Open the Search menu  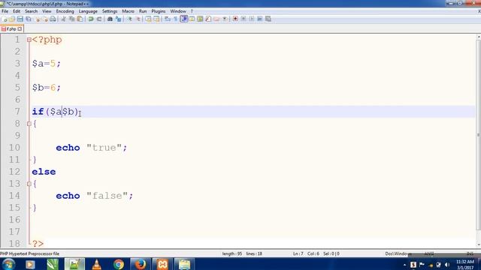click(32, 11)
